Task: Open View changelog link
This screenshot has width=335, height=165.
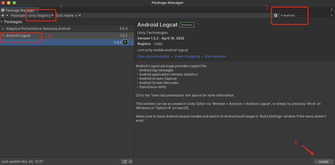Action: pos(187,56)
